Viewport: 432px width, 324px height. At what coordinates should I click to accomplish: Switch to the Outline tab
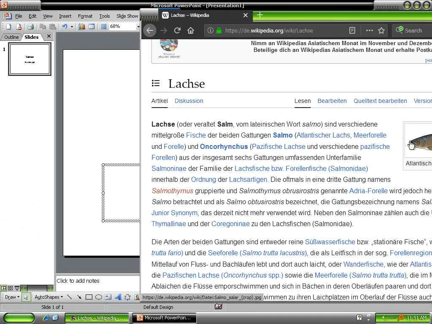[11, 37]
